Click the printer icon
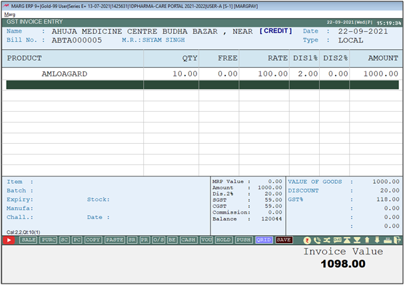Screen dimensions: 405x285 388,240
